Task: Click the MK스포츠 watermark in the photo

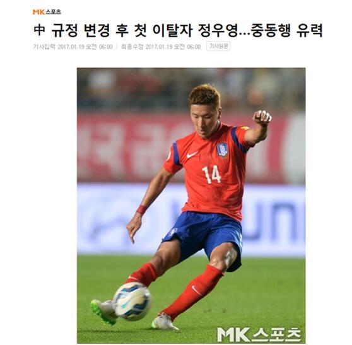Action: click(259, 334)
